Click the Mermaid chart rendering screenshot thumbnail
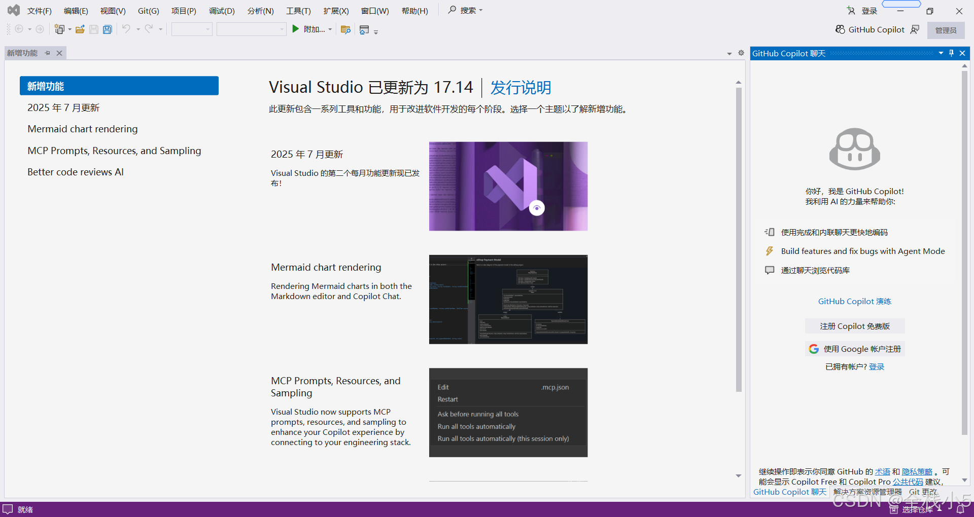Image resolution: width=974 pixels, height=517 pixels. [508, 300]
